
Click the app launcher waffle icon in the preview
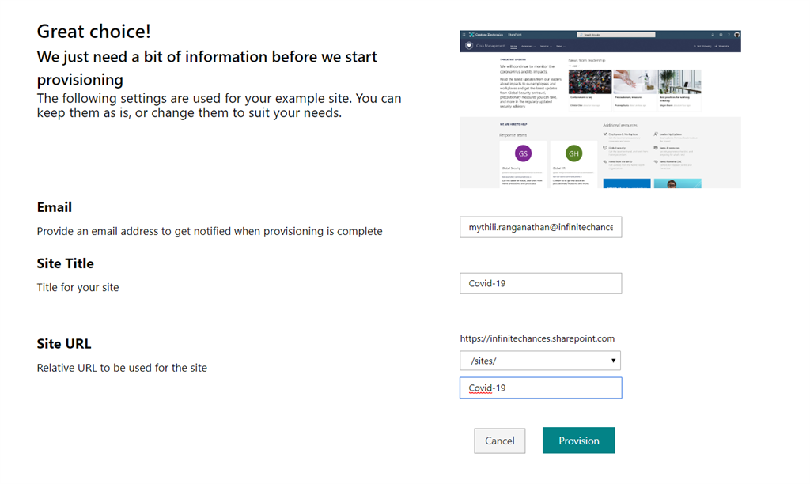click(464, 35)
